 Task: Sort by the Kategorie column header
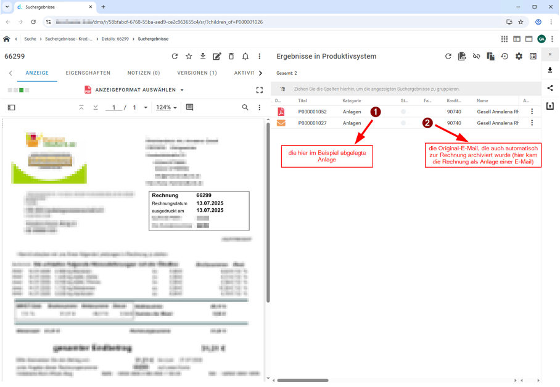[x=352, y=100]
